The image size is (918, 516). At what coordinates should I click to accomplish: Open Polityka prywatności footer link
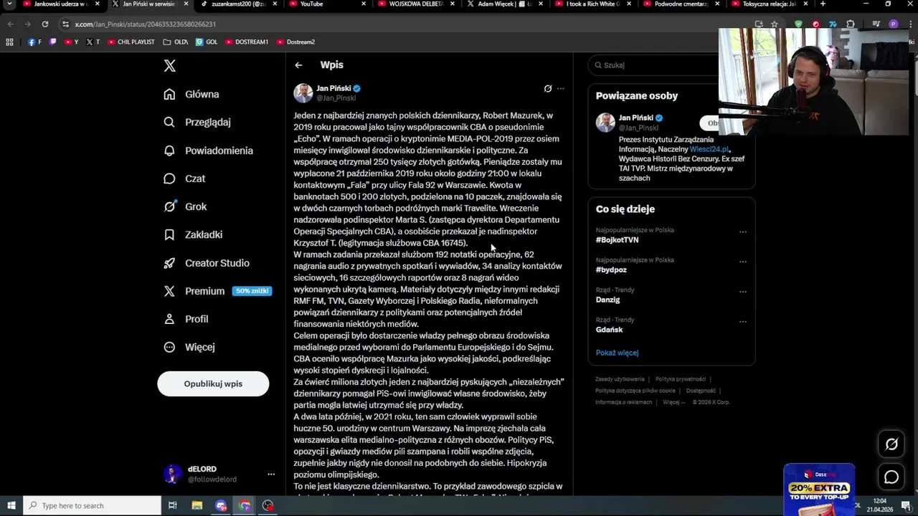coord(681,379)
